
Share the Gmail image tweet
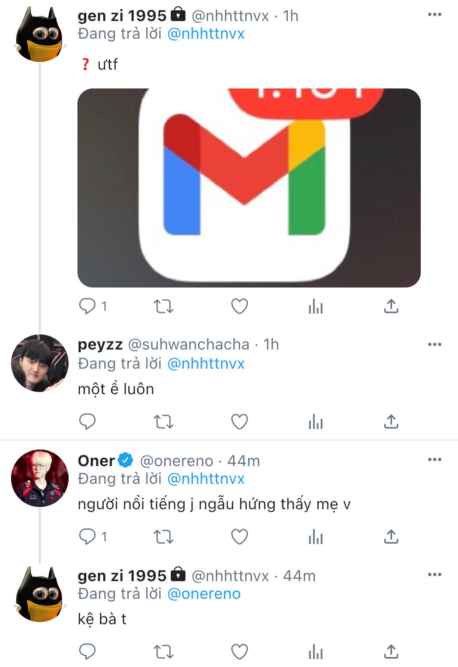coord(391,306)
